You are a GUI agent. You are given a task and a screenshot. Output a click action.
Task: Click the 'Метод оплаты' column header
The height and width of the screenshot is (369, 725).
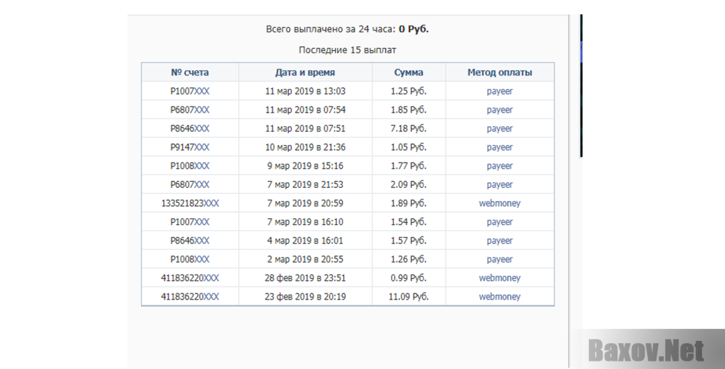click(x=500, y=73)
